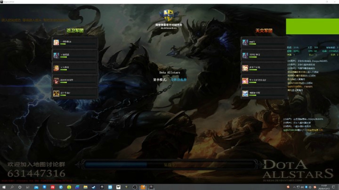Click the first player avatar under 天灾军团
339x190 pixels.
pyautogui.click(x=245, y=42)
